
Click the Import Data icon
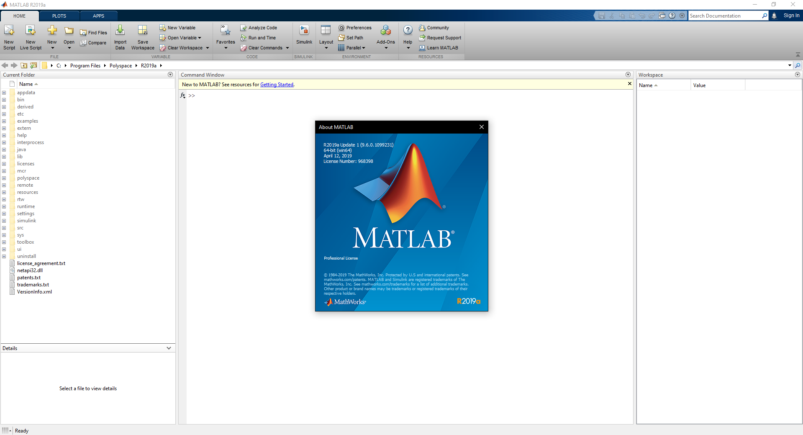[x=120, y=31]
